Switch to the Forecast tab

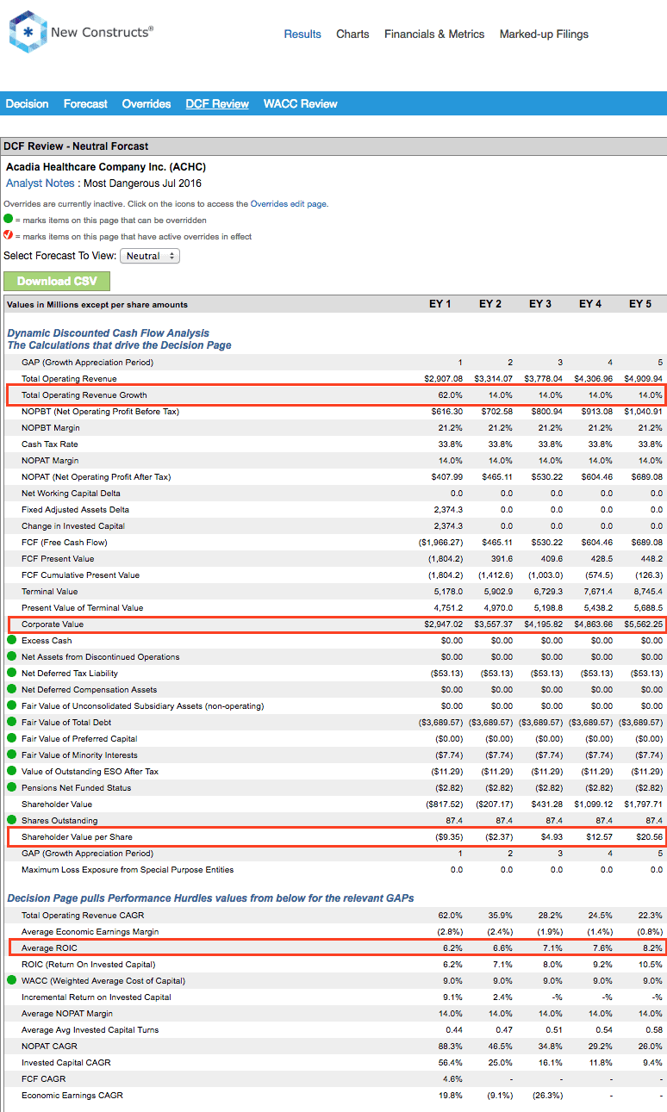click(85, 103)
